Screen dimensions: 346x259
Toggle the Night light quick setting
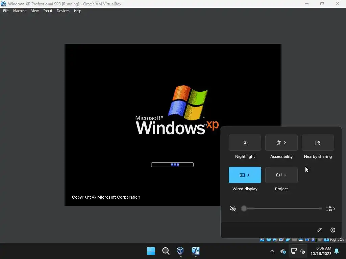245,143
